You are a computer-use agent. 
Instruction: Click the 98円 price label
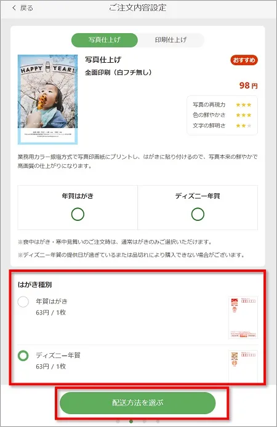point(249,86)
